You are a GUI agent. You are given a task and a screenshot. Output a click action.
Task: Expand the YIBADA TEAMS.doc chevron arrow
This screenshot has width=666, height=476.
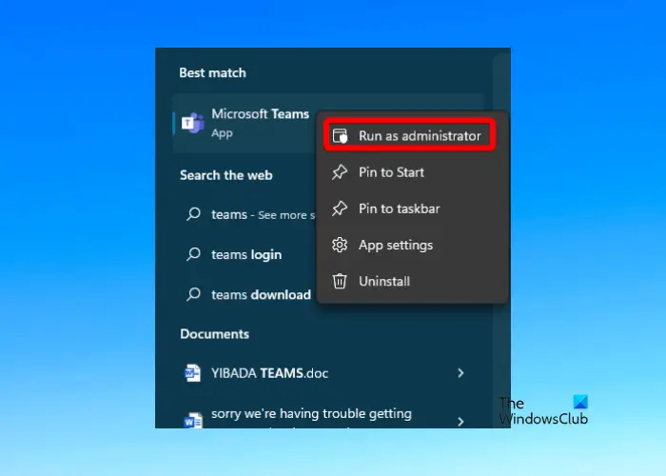[x=460, y=373]
